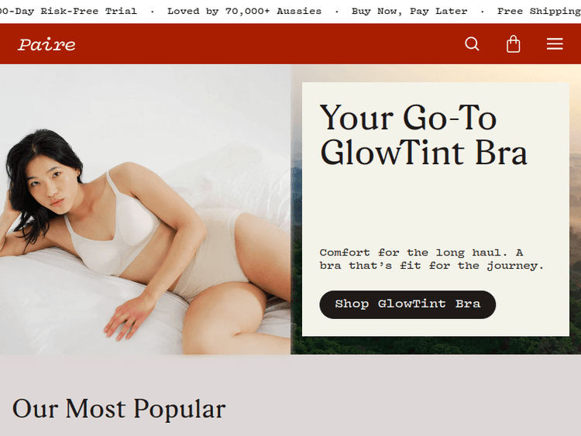This screenshot has width=581, height=436.
Task: Click the dot separator after Risk-Free Trial
Action: point(153,12)
